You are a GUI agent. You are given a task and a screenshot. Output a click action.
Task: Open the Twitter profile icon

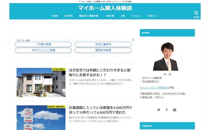159,110
